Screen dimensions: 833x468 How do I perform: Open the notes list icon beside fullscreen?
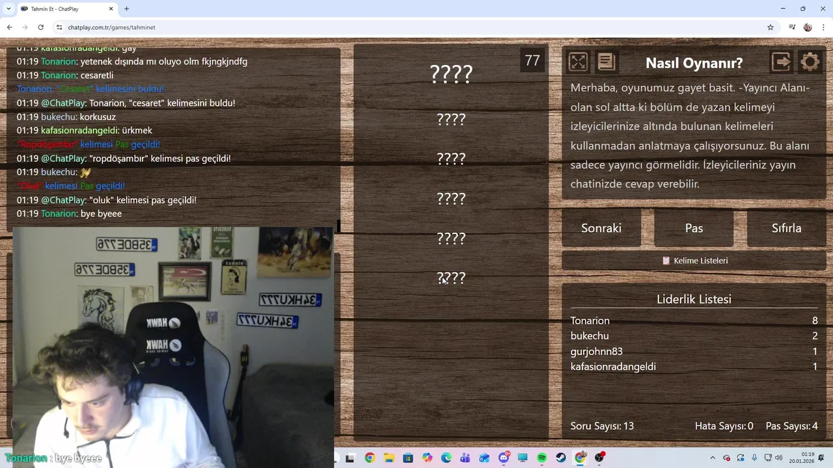(x=606, y=62)
